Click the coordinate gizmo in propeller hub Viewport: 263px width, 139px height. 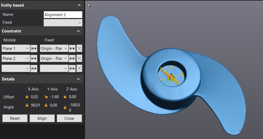(171, 77)
